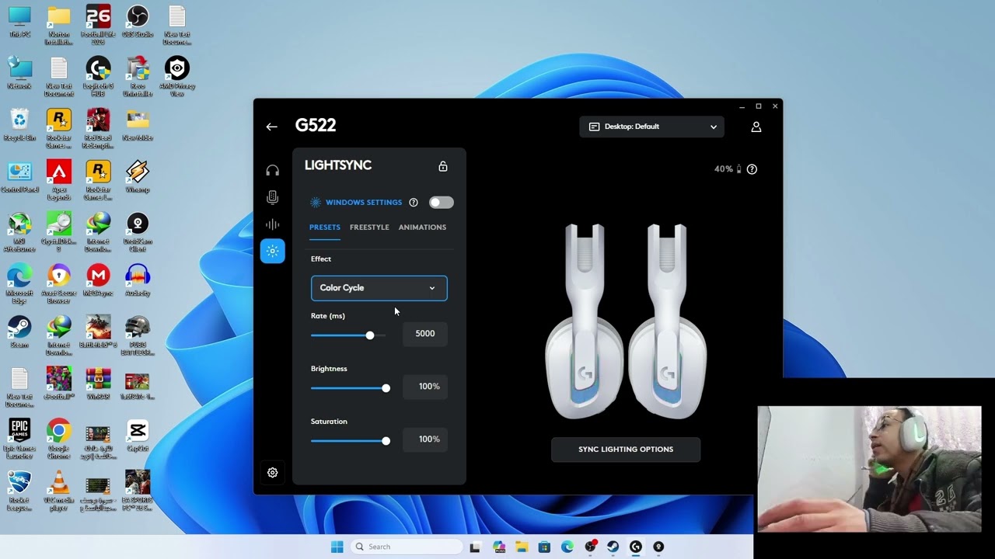The height and width of the screenshot is (559, 995).
Task: Select Apex Legends desktop shortcut
Action: pos(59,180)
